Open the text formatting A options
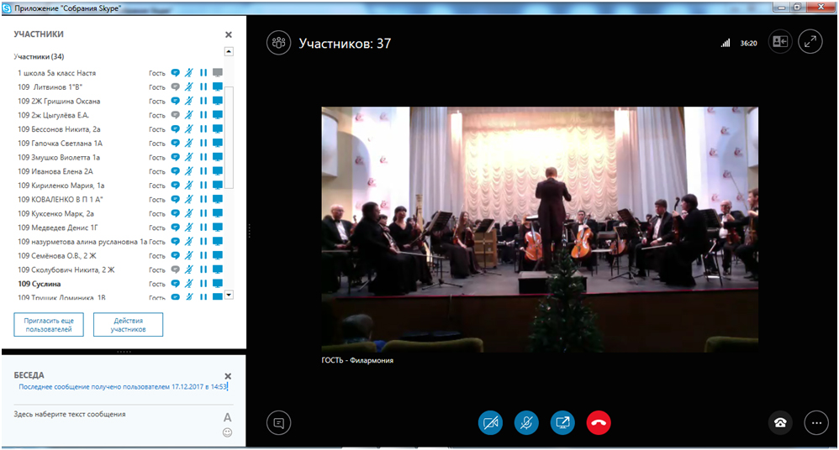The image size is (839, 450). click(x=227, y=417)
